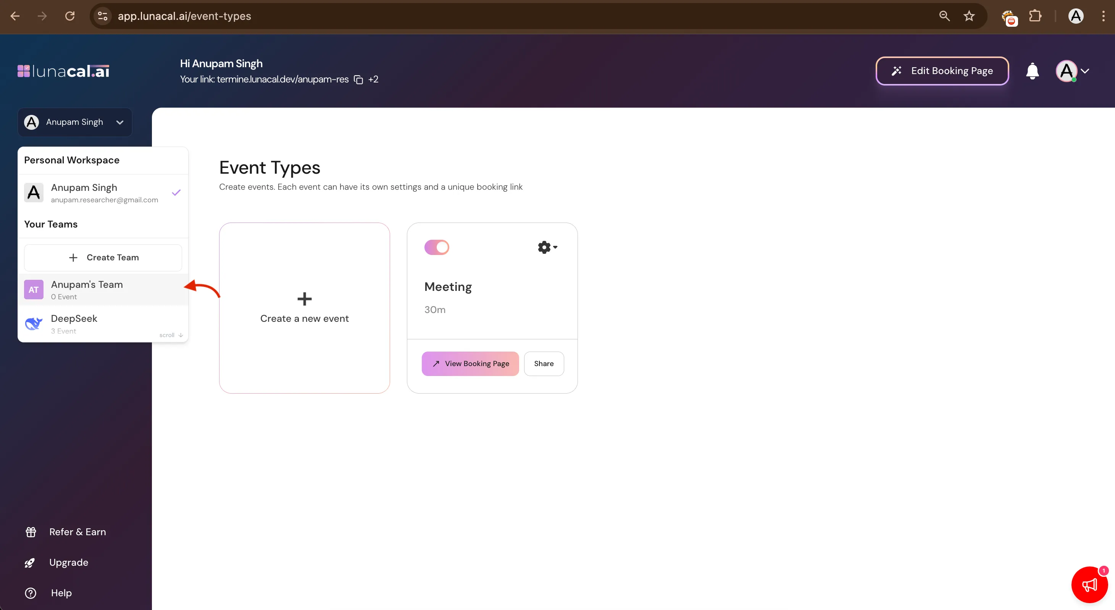Viewport: 1115px width, 610px height.
Task: Click View Booking Page button
Action: coord(470,364)
